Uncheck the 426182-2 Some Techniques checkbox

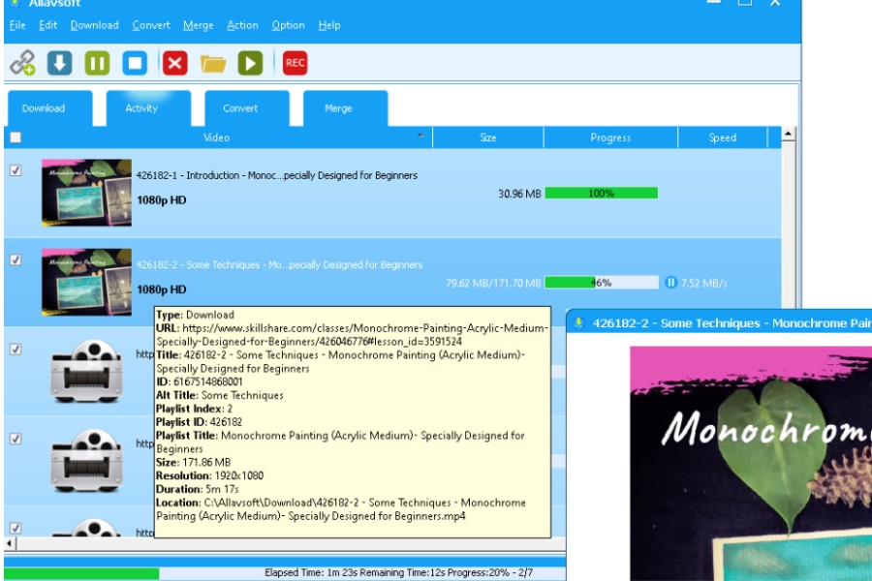(16, 260)
